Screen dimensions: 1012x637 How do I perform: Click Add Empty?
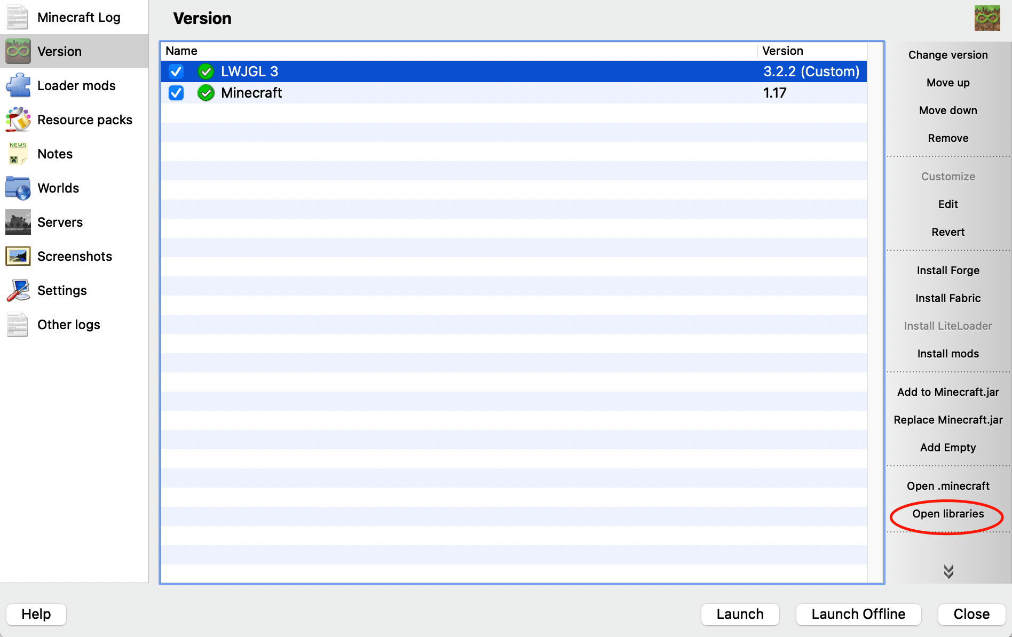948,448
